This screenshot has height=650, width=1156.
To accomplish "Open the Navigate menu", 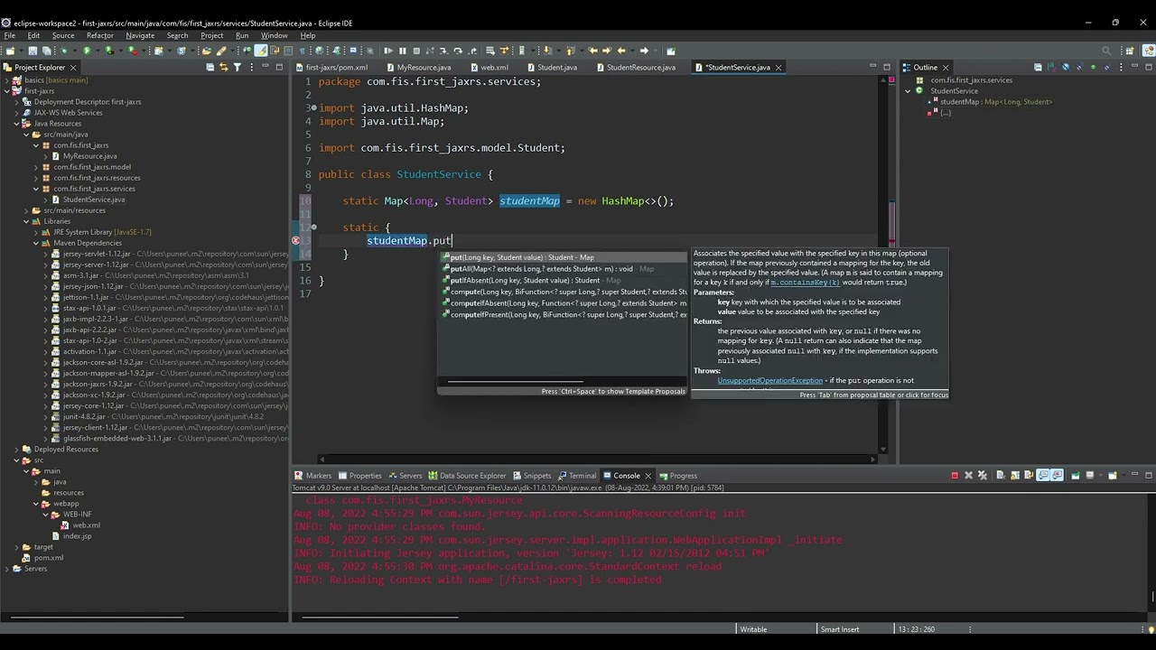I will click(x=140, y=35).
